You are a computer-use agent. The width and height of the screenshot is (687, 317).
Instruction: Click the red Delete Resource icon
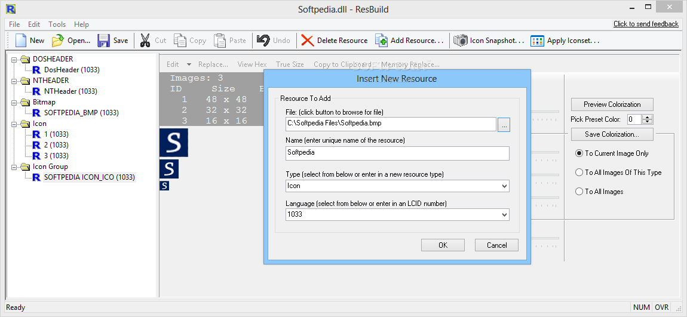point(308,41)
